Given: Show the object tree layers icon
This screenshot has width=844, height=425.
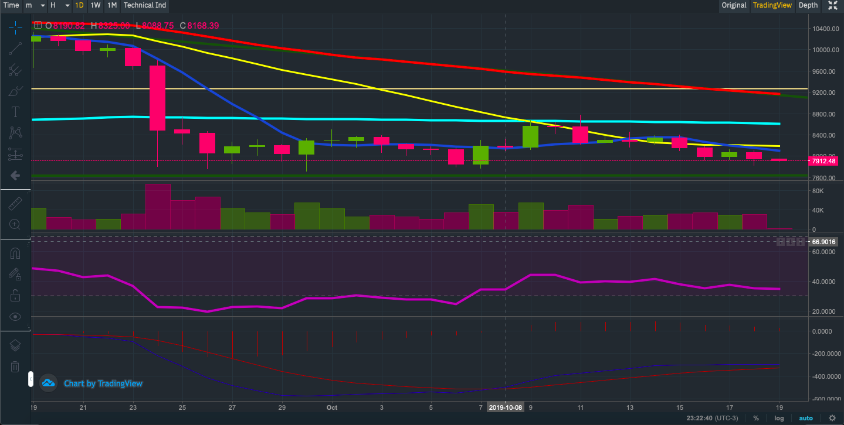Looking at the screenshot, I should (x=15, y=345).
